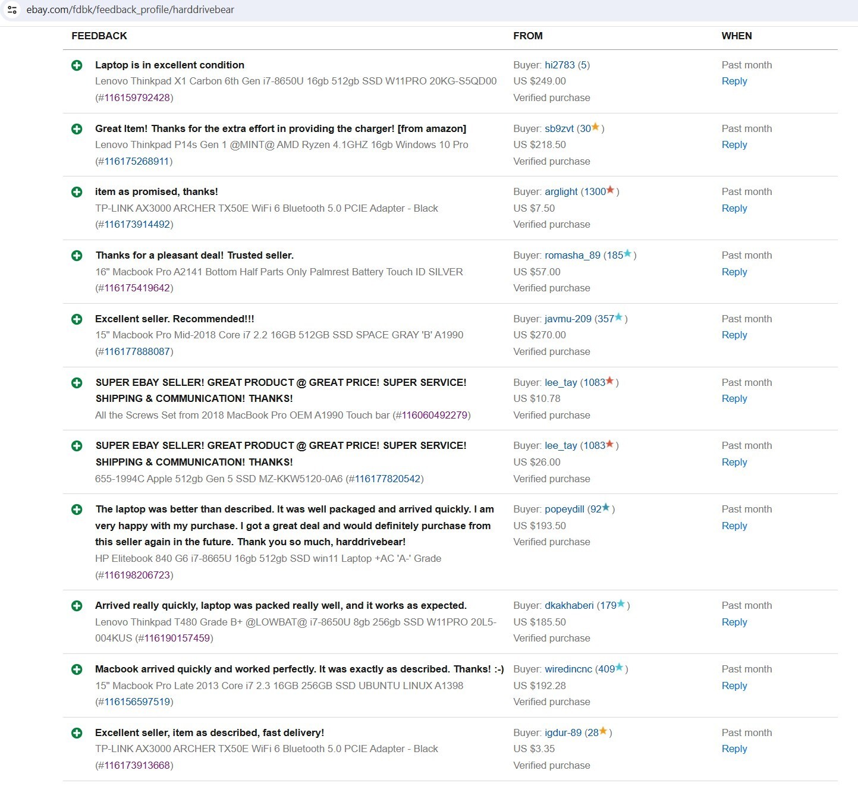The width and height of the screenshot is (858, 786).
Task: Open item number 116198206723
Action: (137, 575)
